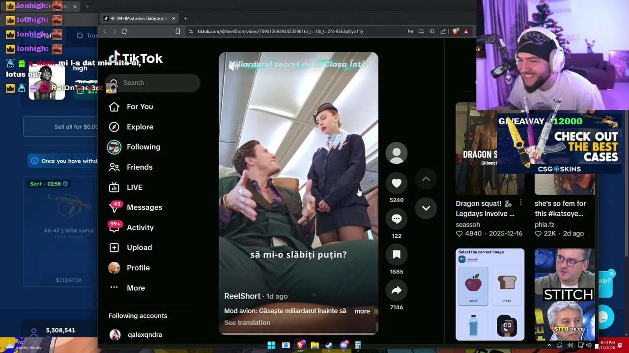Open the 'she's so fem' video thumbnail
Viewport: 629px width, 353px height.
click(x=565, y=184)
